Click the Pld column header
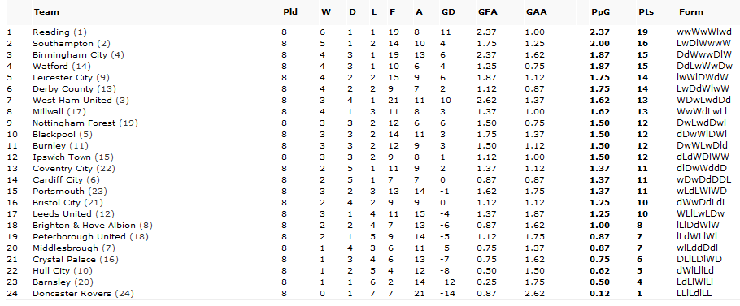Screen dimensions: 740x306 (x=289, y=12)
